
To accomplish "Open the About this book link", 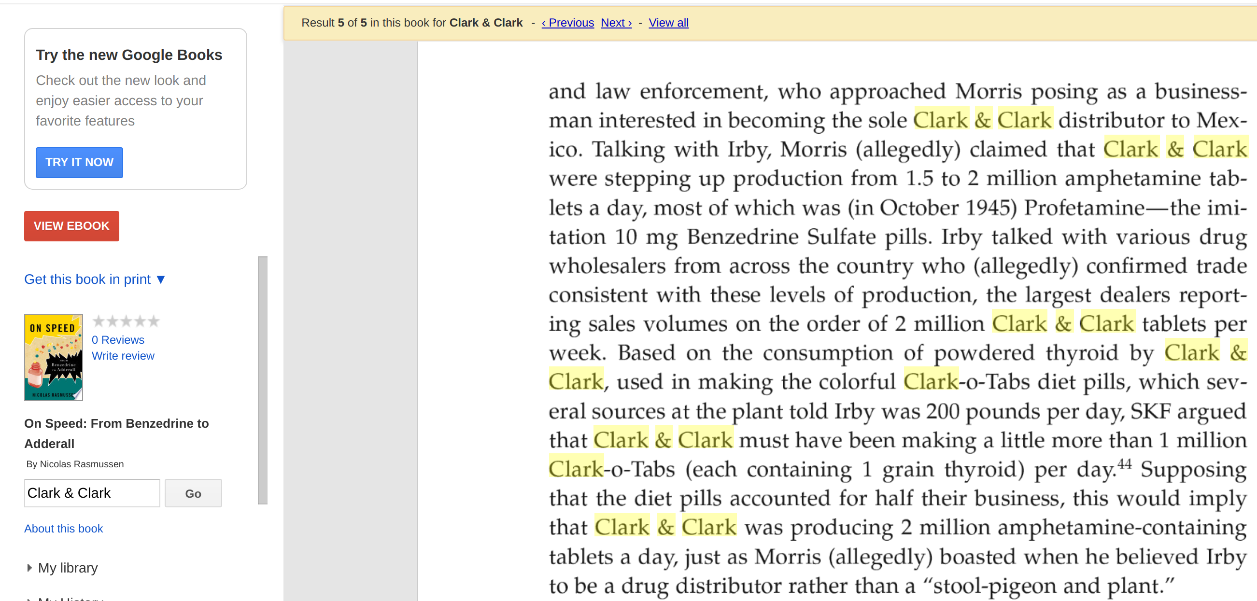I will (x=63, y=528).
